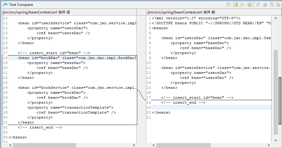This screenshot has width=282, height=148.
Task: Click the Text Compare title label
Action: coord(21,5)
